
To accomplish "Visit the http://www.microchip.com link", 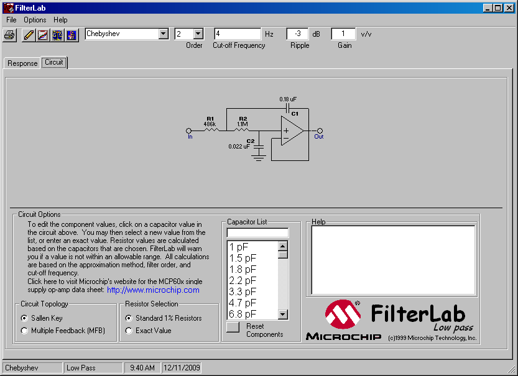I will click(153, 290).
